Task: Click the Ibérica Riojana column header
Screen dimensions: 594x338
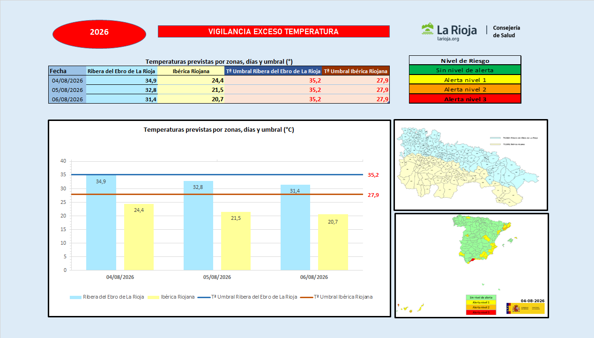Action: coord(191,71)
